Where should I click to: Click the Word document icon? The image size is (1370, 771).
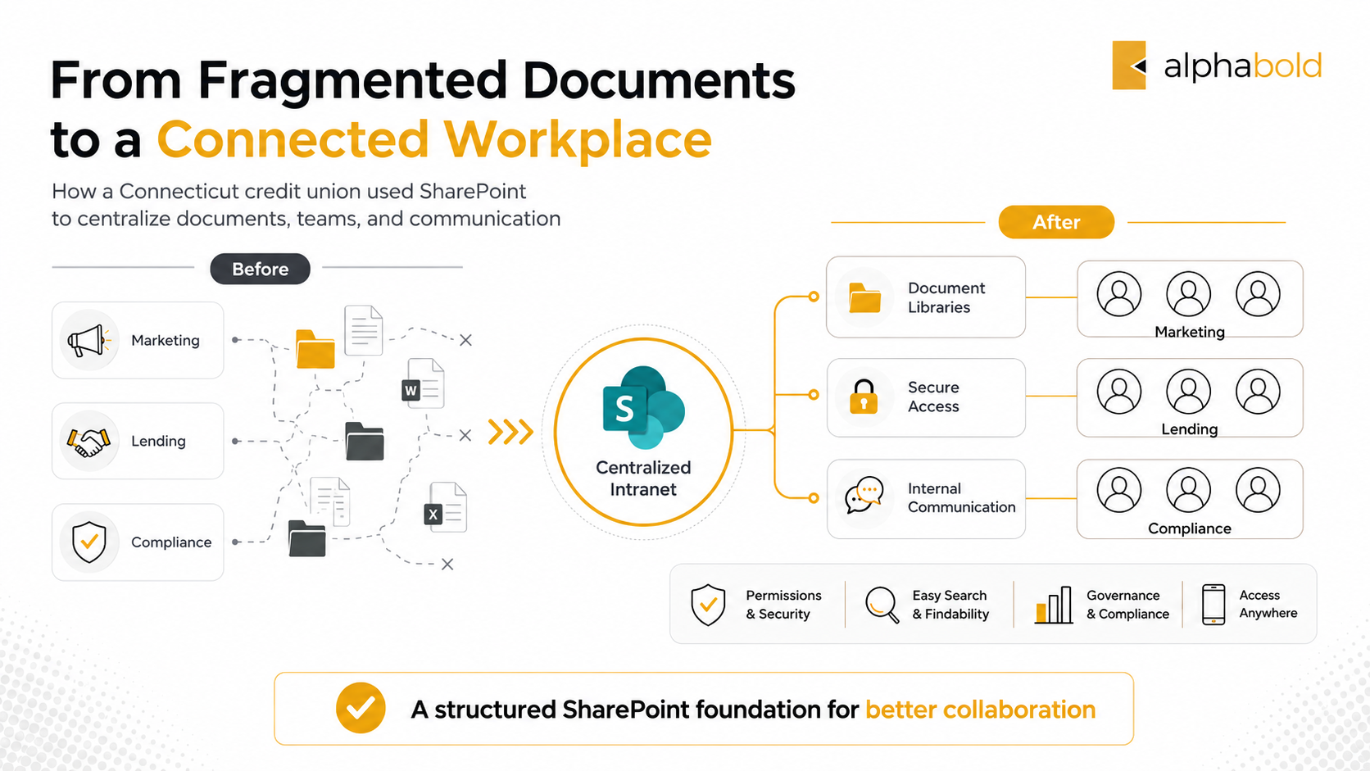(423, 383)
